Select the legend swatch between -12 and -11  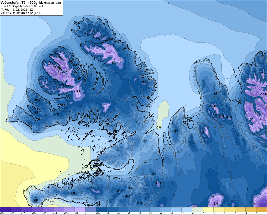click(x=80, y=210)
